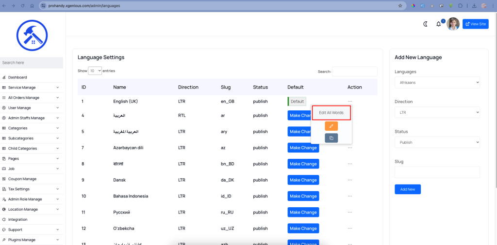Screen dimensions: 497x245
Task: Open action dots for English (UK) row
Action: click(x=350, y=102)
